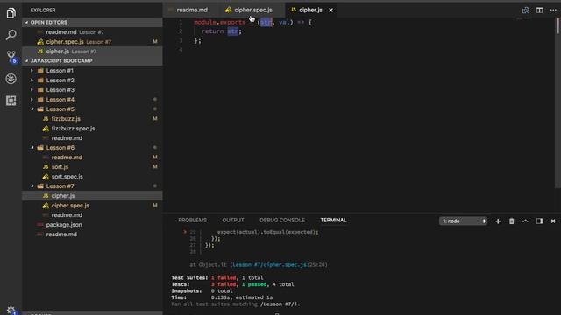Collapse the OPEN EDITORS section
Screen dimensions: 561x315
point(92,22)
